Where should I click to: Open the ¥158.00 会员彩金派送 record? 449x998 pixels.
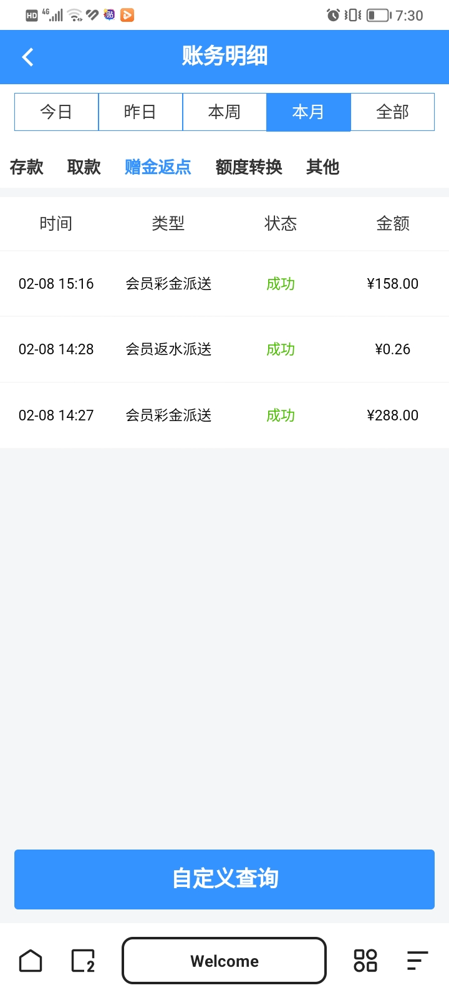pyautogui.click(x=224, y=284)
